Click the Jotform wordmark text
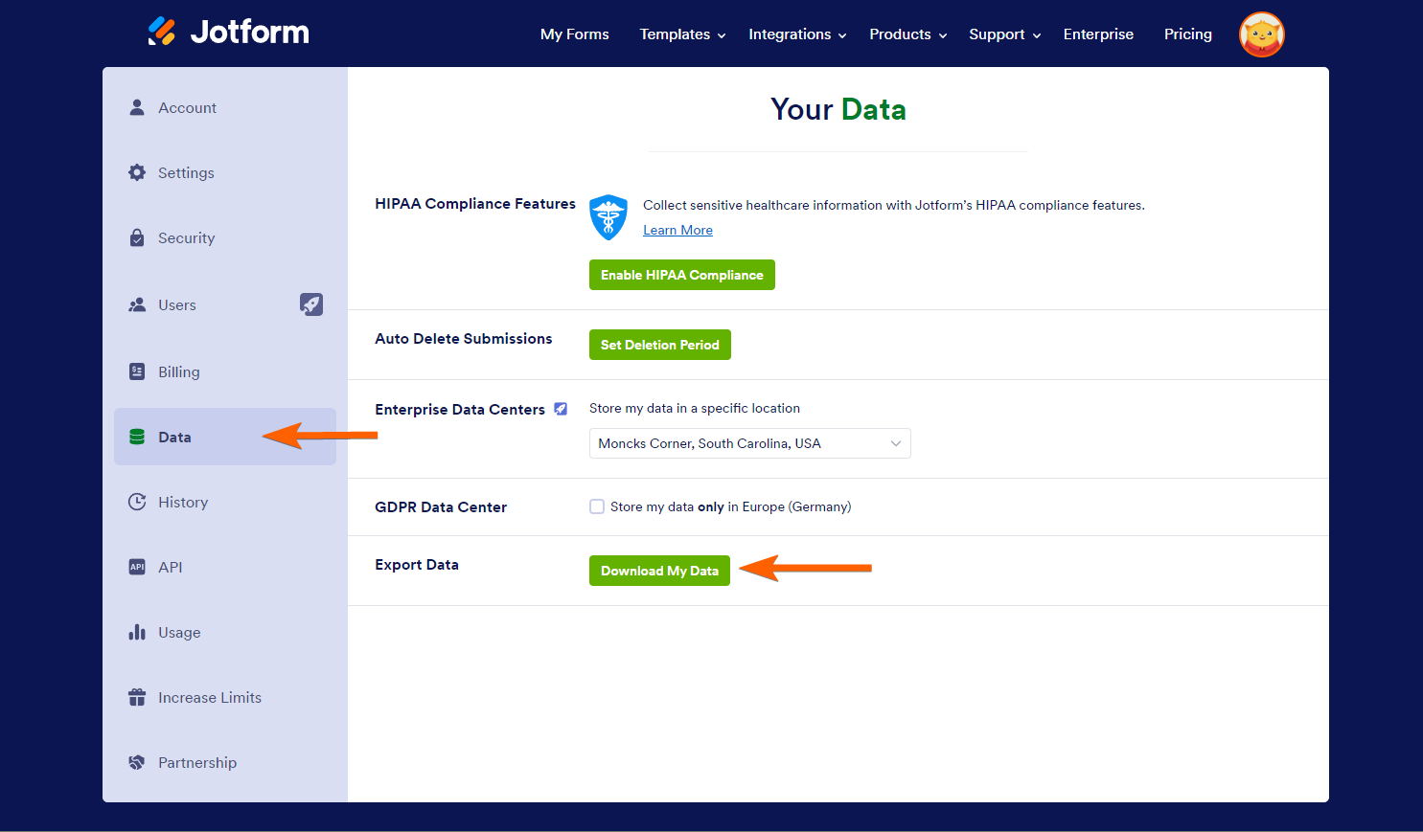This screenshot has width=1423, height=832. tap(250, 32)
